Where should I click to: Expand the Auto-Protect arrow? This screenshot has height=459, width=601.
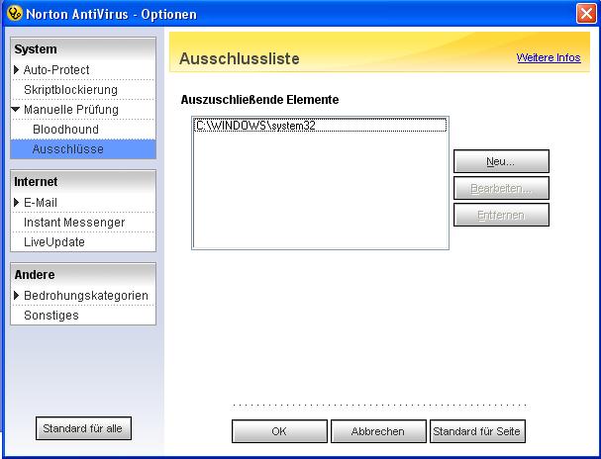[17, 70]
